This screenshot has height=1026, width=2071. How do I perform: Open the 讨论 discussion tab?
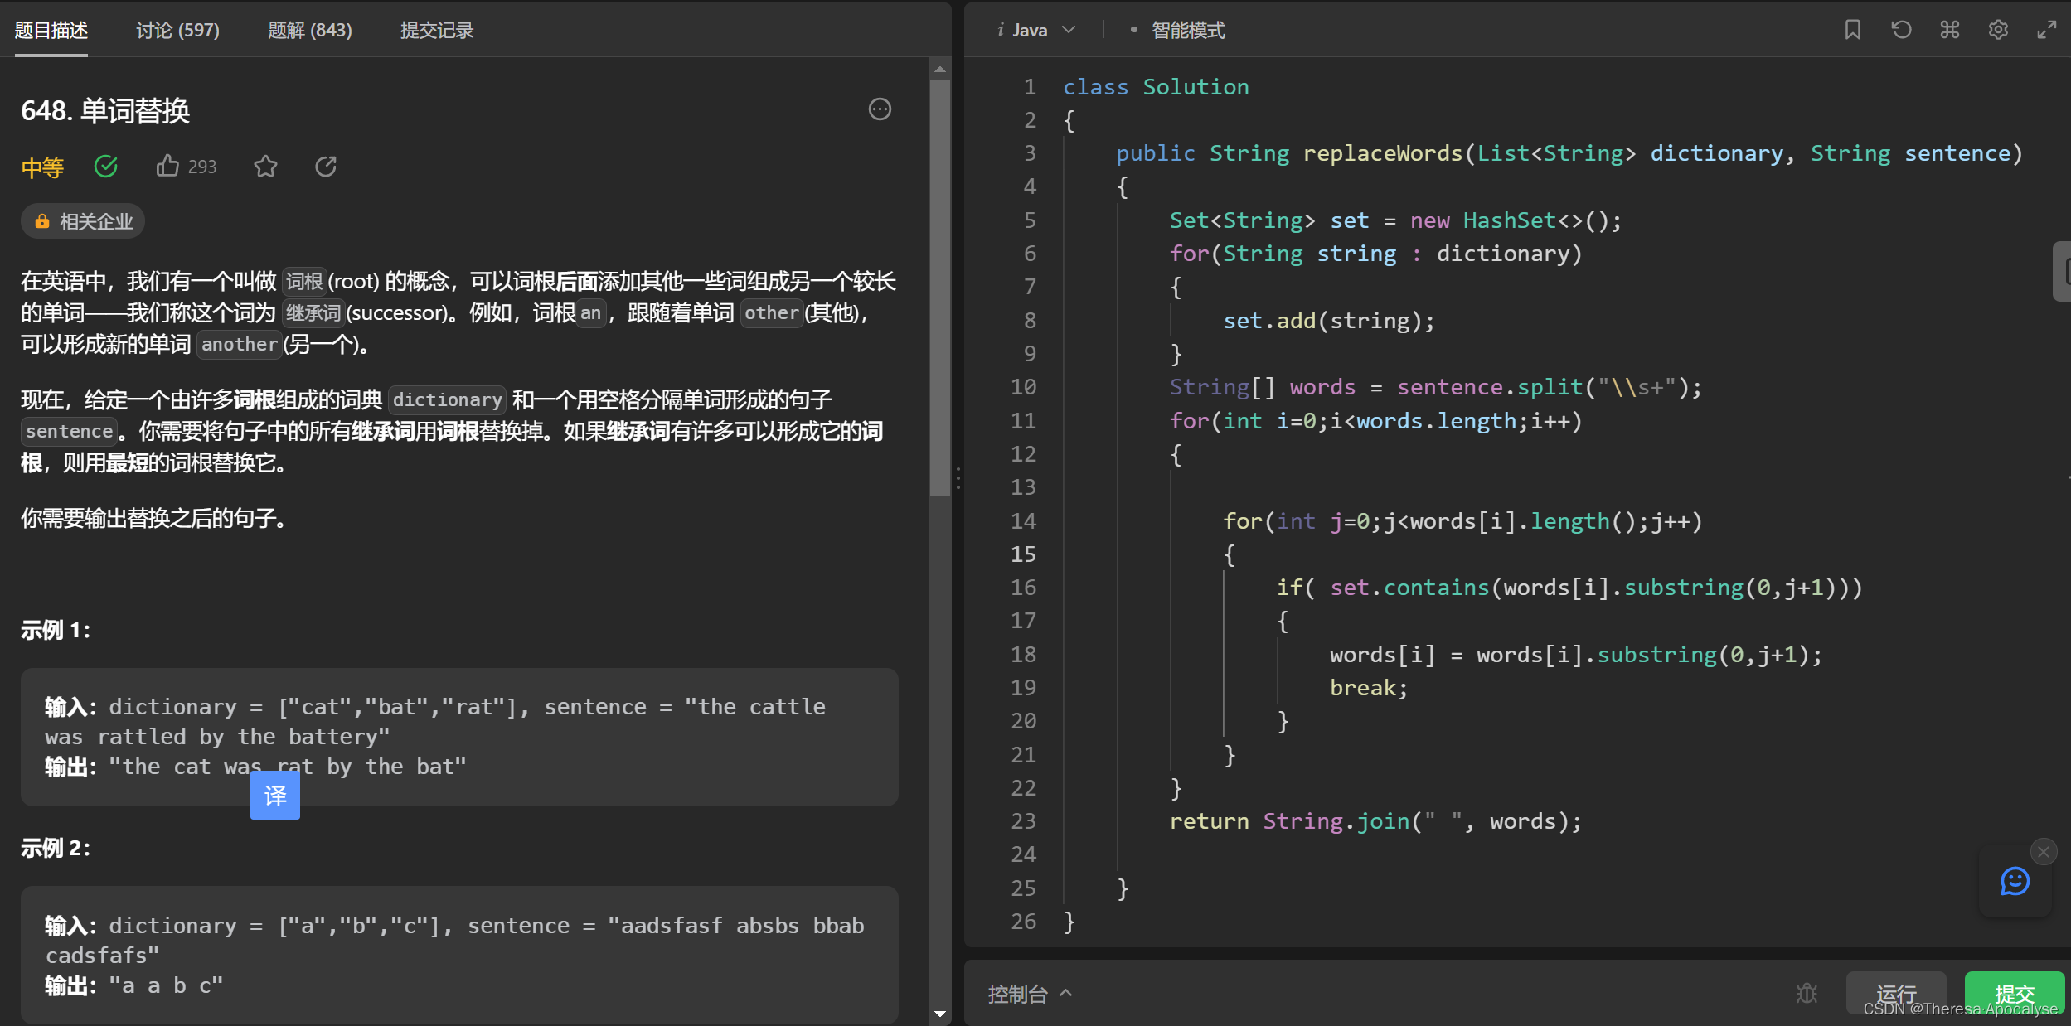coord(177,30)
